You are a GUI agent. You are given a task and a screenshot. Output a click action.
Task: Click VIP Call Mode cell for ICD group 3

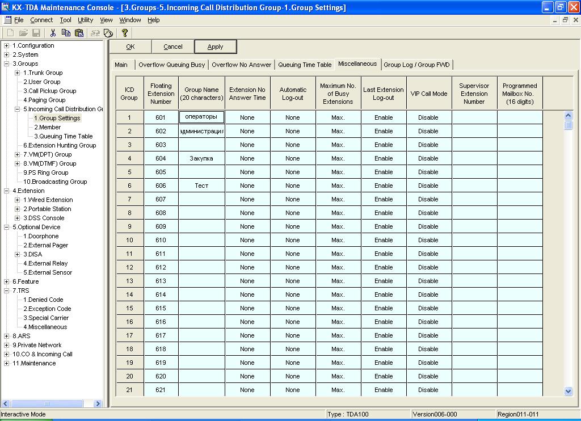pyautogui.click(x=429, y=145)
